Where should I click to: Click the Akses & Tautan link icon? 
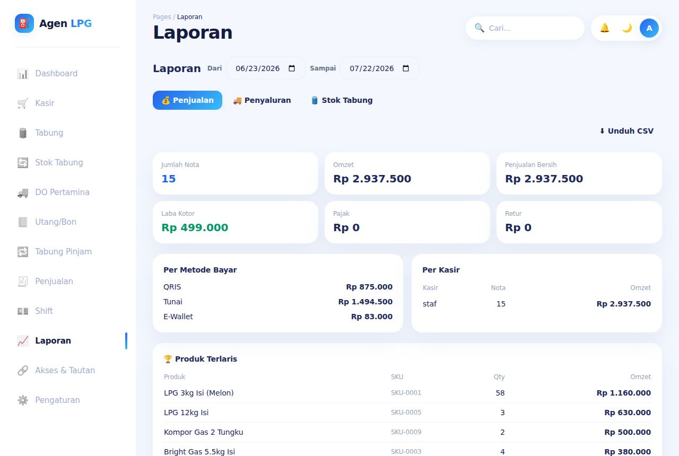23,371
